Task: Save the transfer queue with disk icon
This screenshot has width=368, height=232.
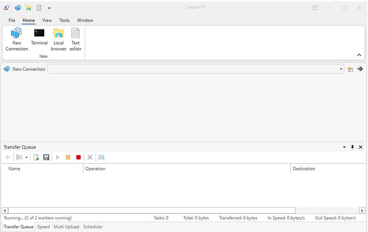Action: pyautogui.click(x=46, y=157)
